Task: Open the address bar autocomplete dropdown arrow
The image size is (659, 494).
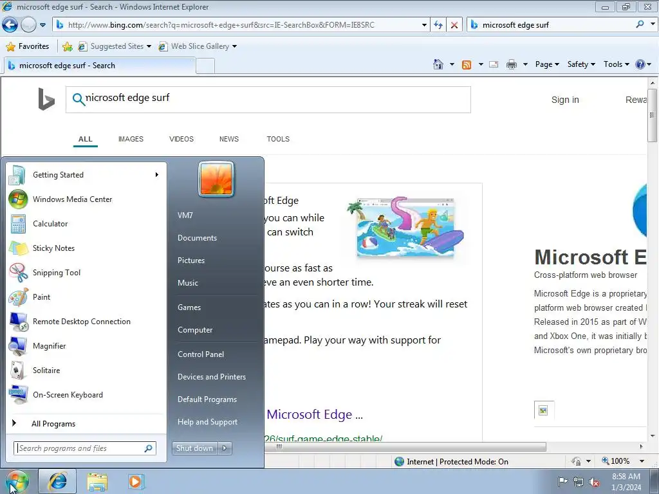Action: click(424, 25)
